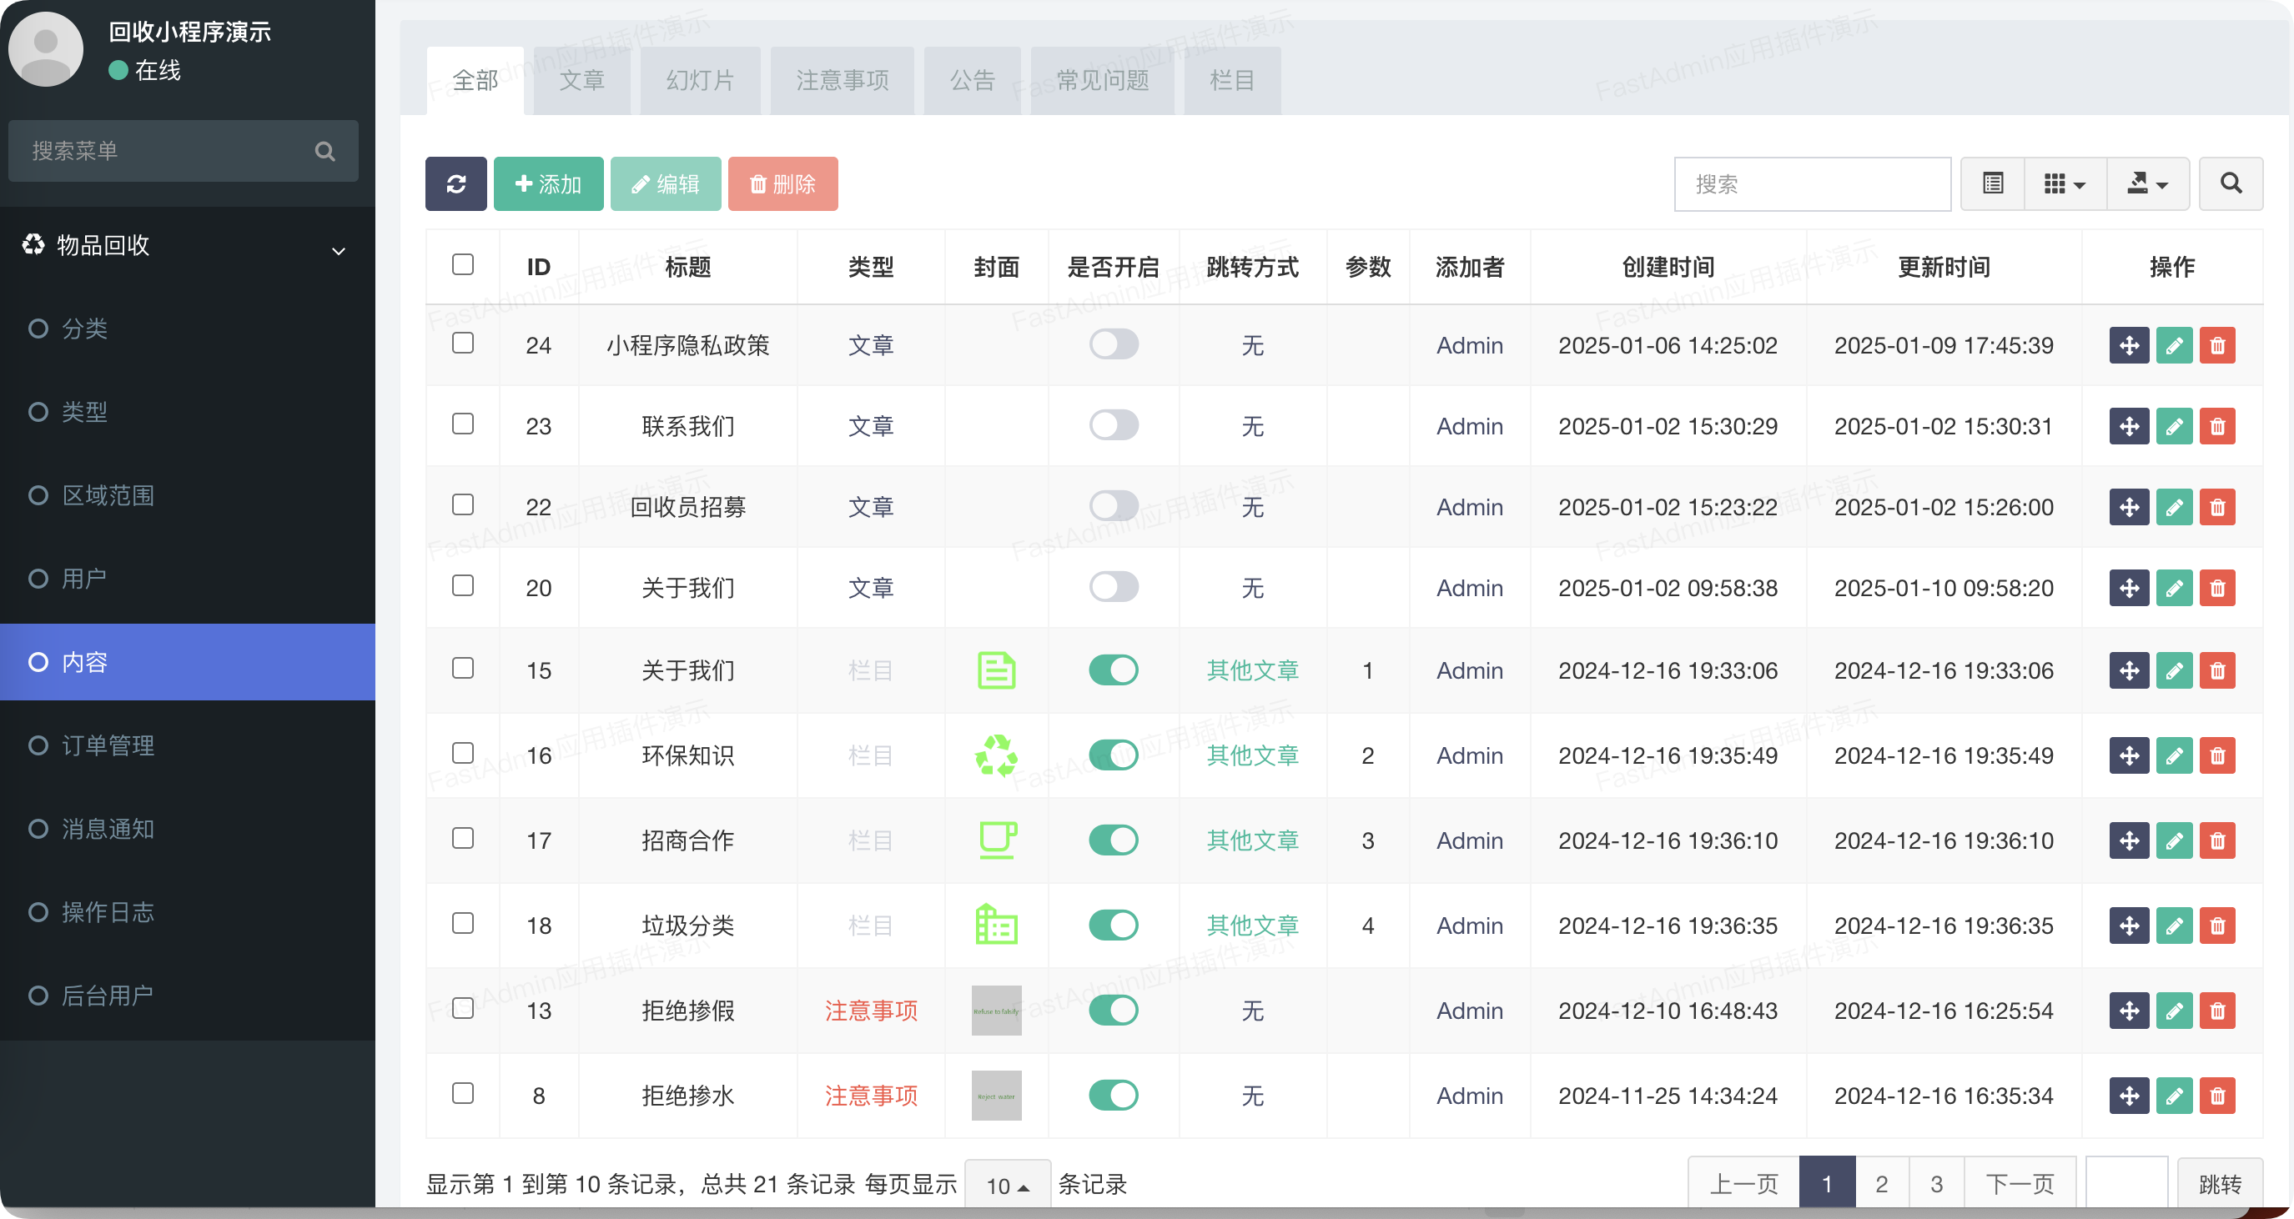Viewport: 2294px width, 1219px height.
Task: Click the 添加 button
Action: coord(549,184)
